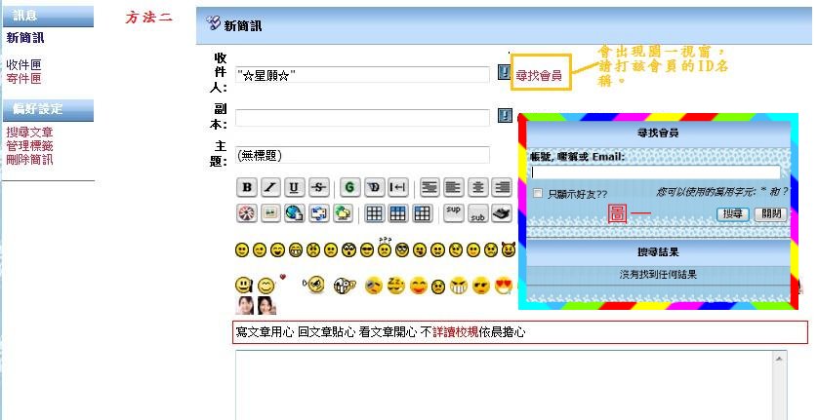The image size is (818, 420).
Task: Open 寄件匣 outbox in the sidebar
Action: (x=23, y=78)
